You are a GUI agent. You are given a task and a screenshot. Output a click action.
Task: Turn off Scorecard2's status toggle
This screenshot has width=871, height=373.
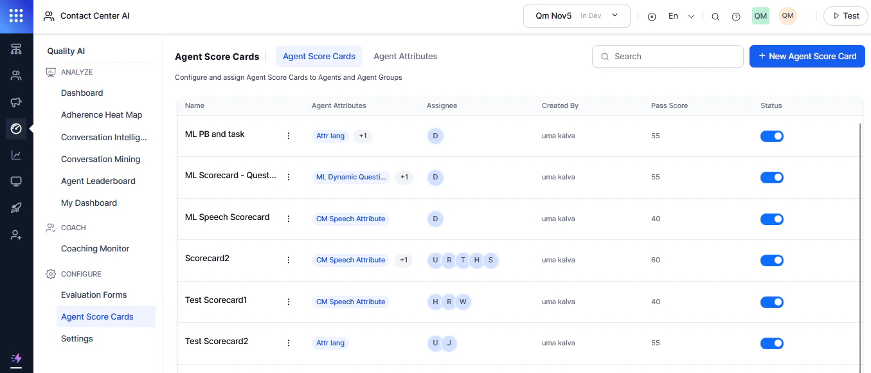coord(771,260)
